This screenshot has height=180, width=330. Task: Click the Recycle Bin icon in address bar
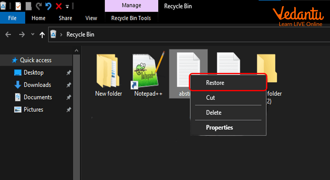coord(53,34)
